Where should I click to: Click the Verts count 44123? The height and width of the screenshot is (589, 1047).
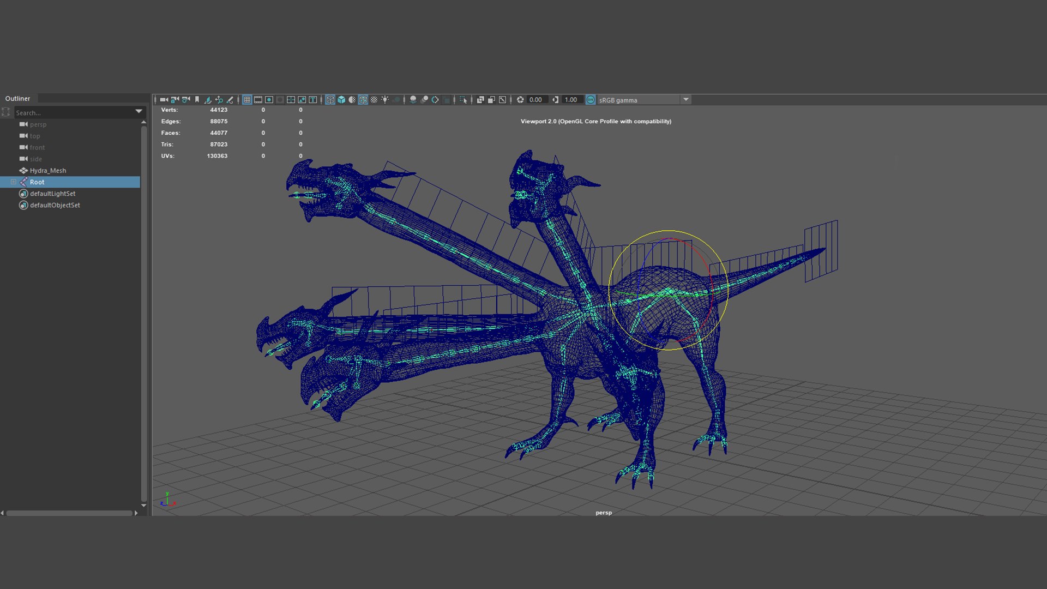point(219,110)
